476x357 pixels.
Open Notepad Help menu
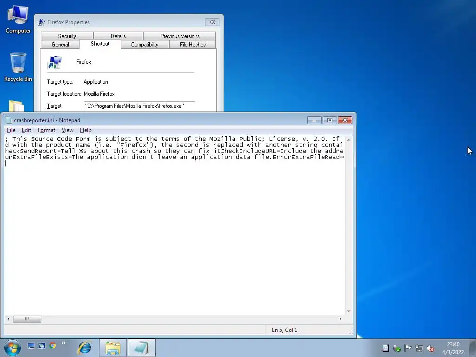(x=86, y=130)
